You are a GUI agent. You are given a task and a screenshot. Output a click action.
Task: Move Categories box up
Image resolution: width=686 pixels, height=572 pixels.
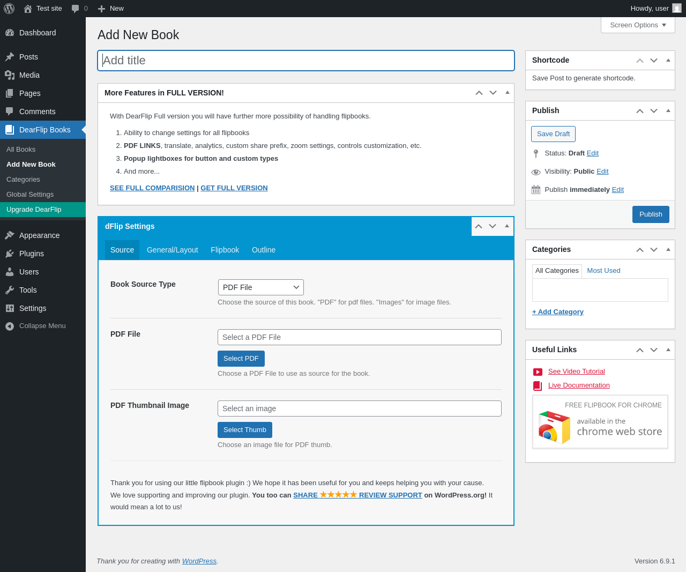640,250
